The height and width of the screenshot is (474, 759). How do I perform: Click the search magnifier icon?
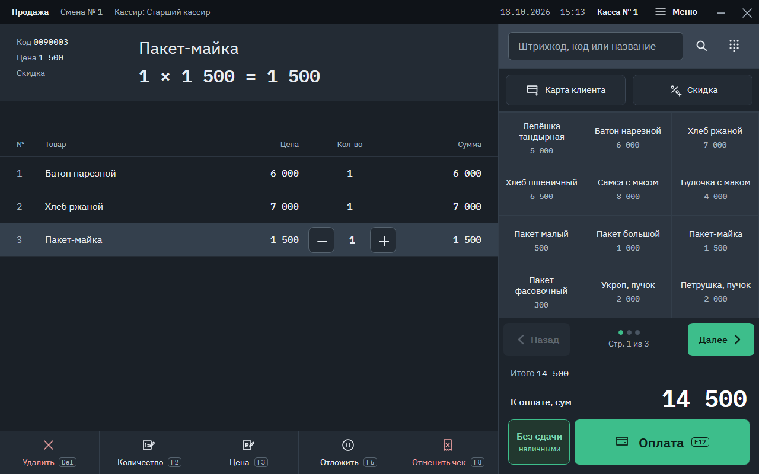(701, 46)
